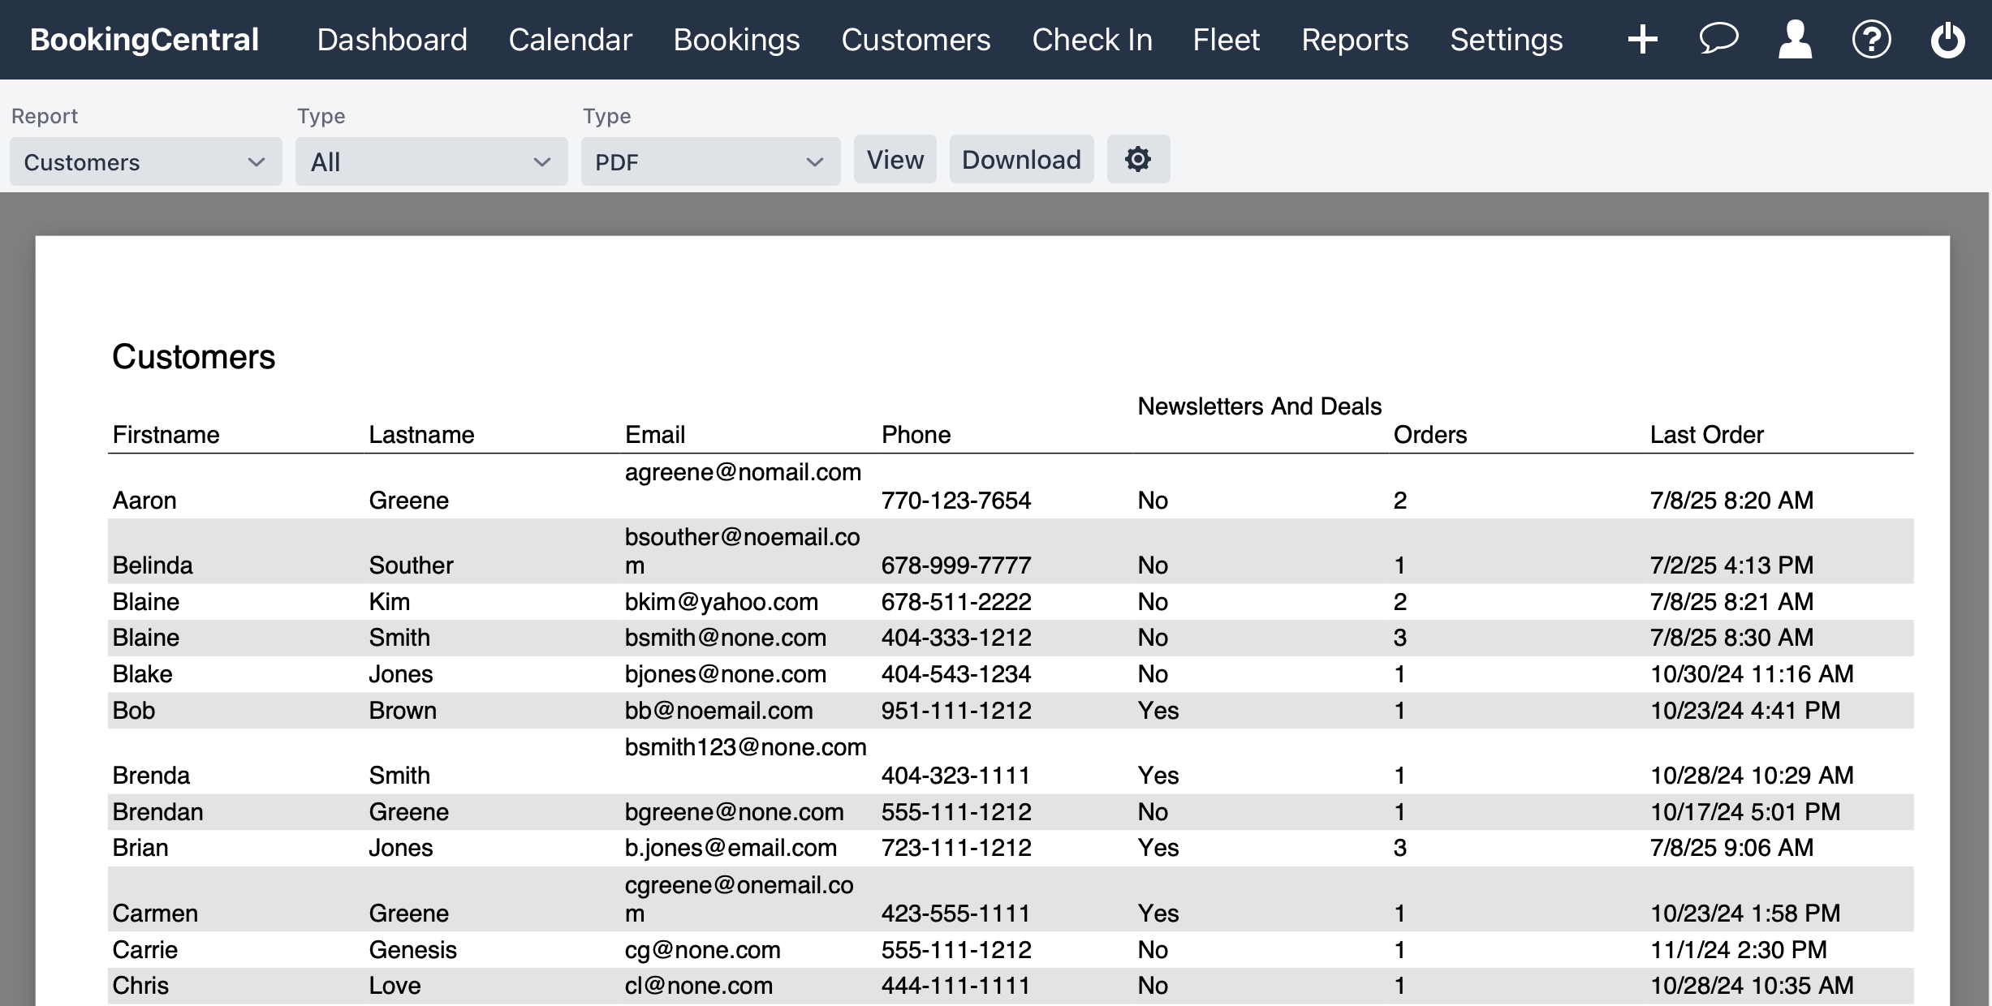Open the Reports menu item
Viewport: 1992px width, 1006px height.
click(x=1356, y=40)
